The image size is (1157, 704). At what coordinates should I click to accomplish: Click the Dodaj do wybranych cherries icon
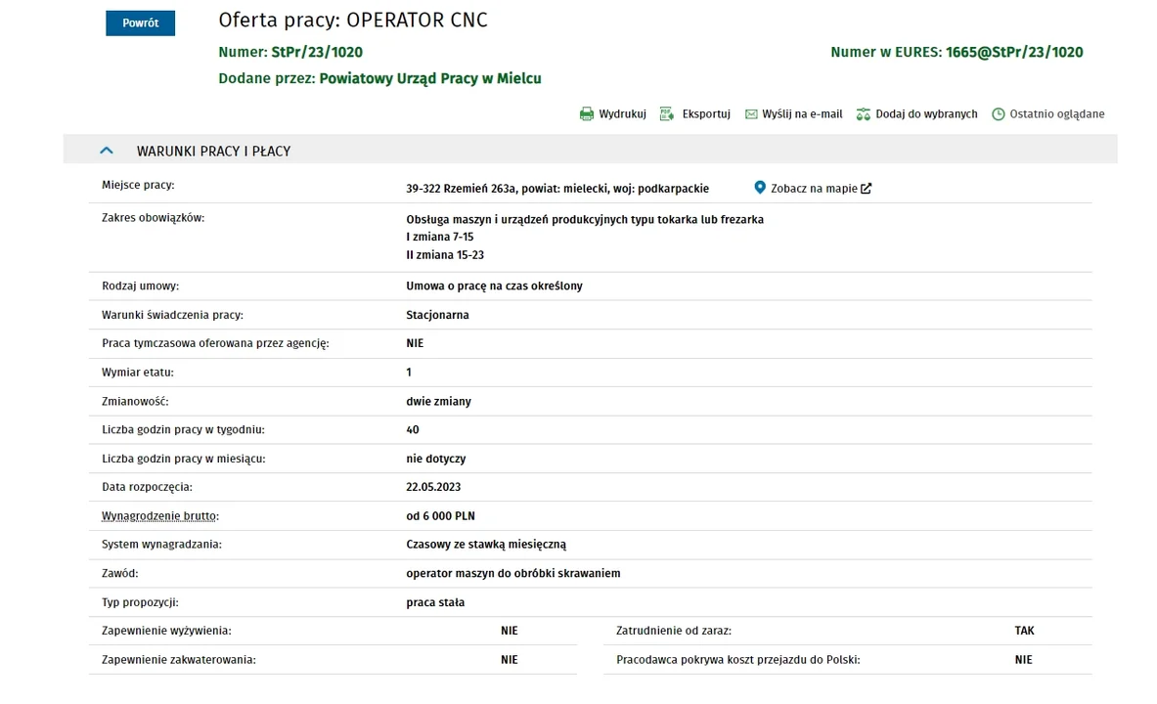(864, 114)
